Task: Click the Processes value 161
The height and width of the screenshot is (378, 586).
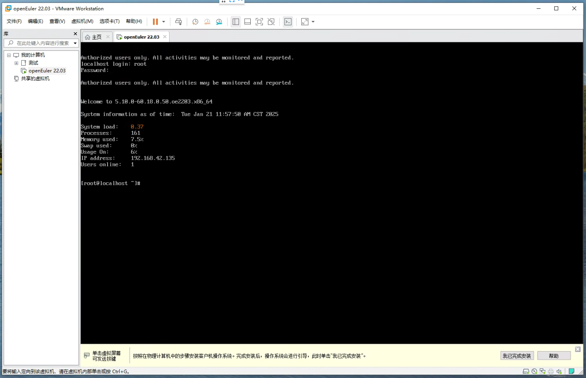Action: pos(136,133)
